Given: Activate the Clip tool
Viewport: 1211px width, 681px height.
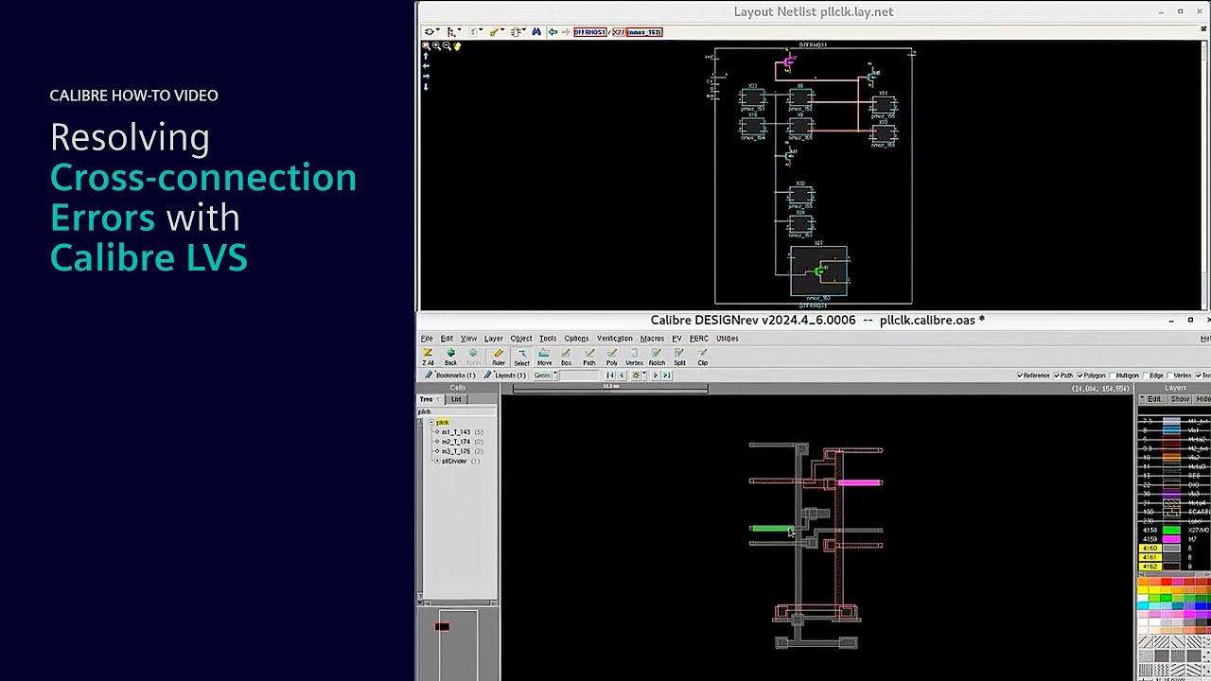Looking at the screenshot, I should [702, 357].
